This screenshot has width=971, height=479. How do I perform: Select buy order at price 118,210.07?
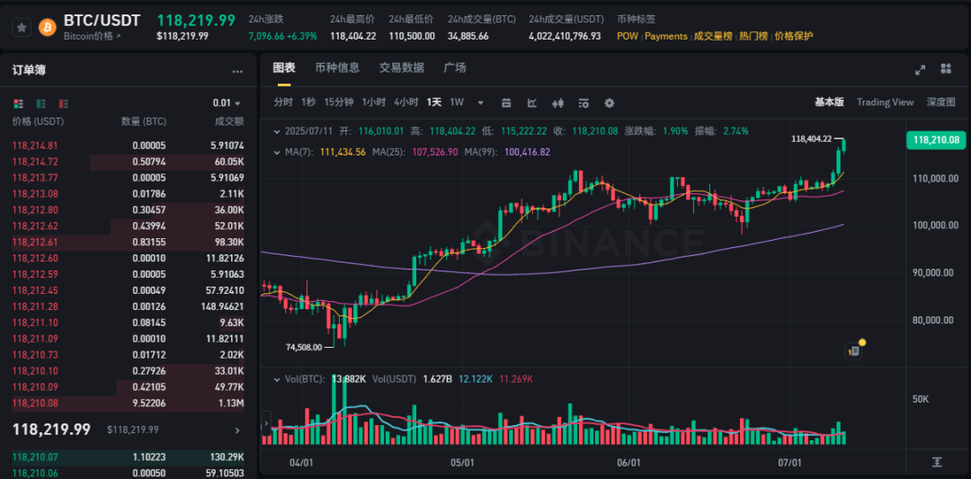pyautogui.click(x=129, y=458)
